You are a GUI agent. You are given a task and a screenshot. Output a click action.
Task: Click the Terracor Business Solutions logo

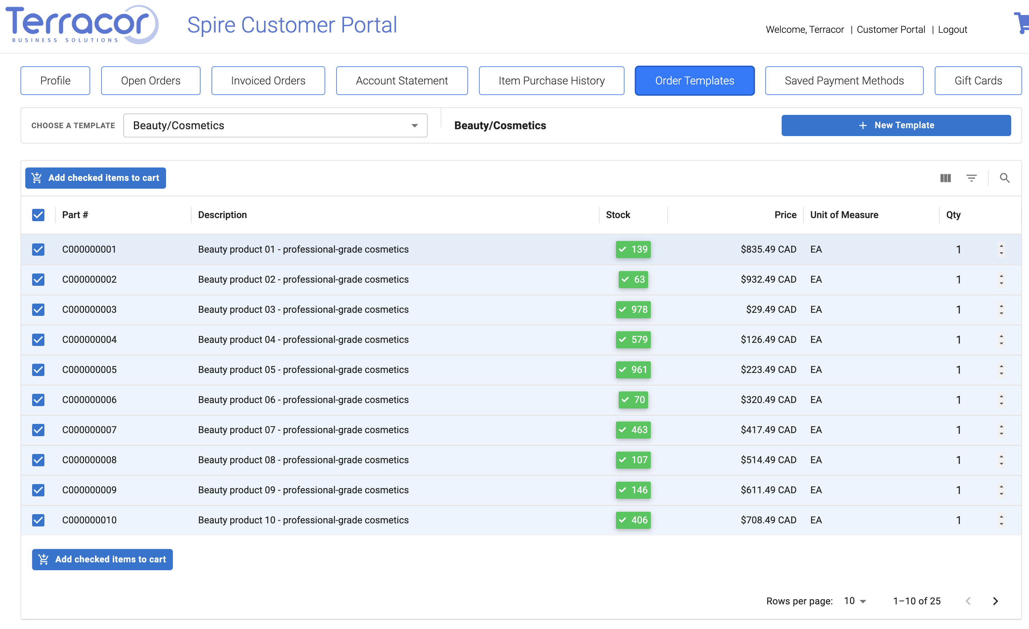[x=82, y=25]
